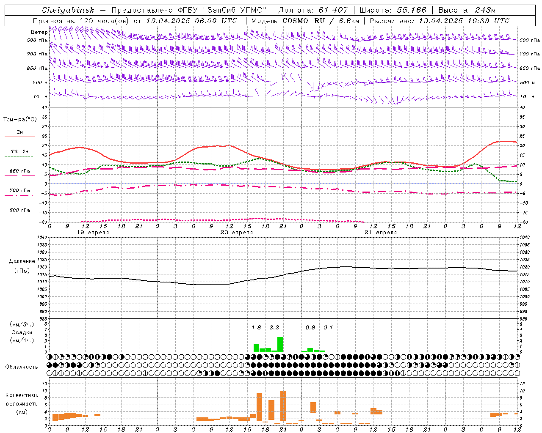Click the left 1040 pressure axis value

point(42,237)
